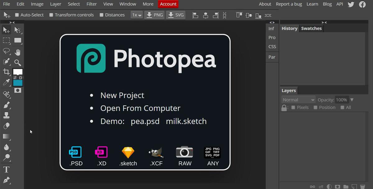Select the Lasso tool
Screen dimensions: 373x189
coord(6,51)
